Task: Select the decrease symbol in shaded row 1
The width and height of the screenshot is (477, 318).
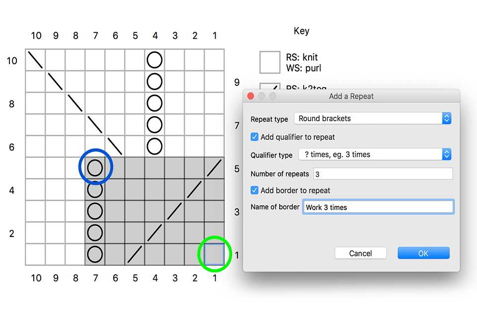Action: click(x=135, y=254)
